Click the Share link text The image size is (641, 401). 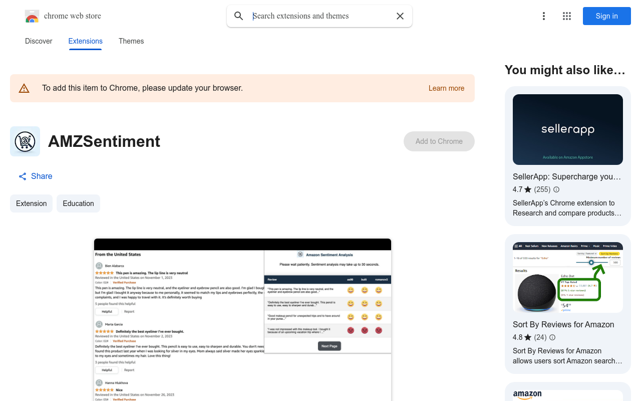[x=42, y=176]
